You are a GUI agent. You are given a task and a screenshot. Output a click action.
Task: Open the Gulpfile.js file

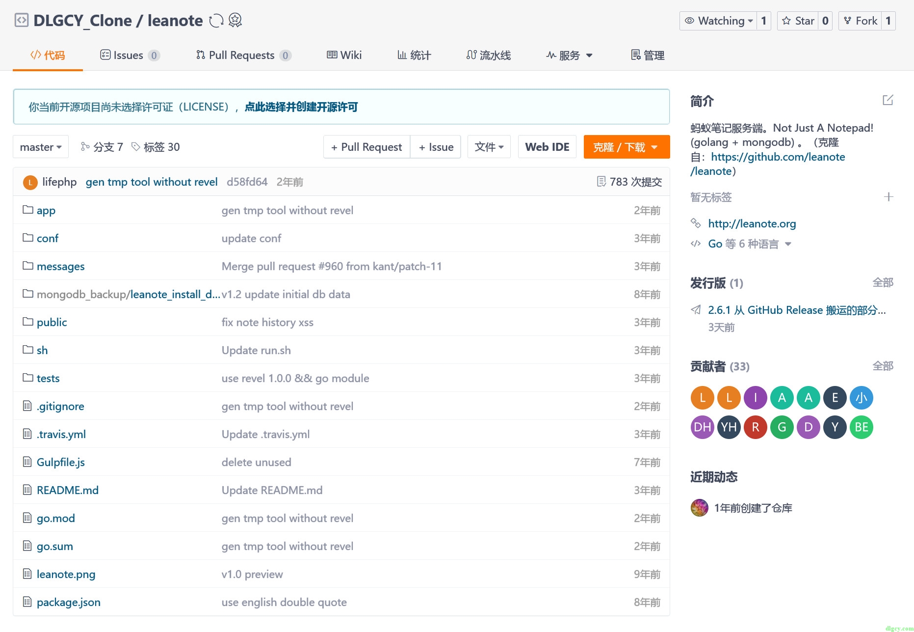click(x=60, y=462)
